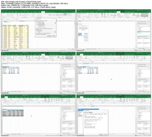Click the formula bar text in cell-editing frame
The image size is (152, 137).
pos(92,62)
